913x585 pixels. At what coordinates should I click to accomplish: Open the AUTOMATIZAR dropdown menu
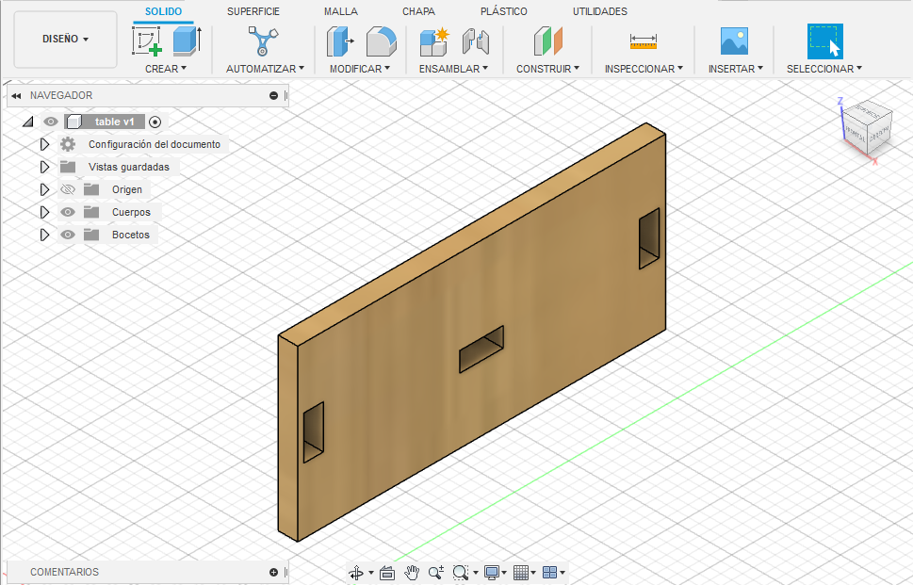tap(265, 69)
